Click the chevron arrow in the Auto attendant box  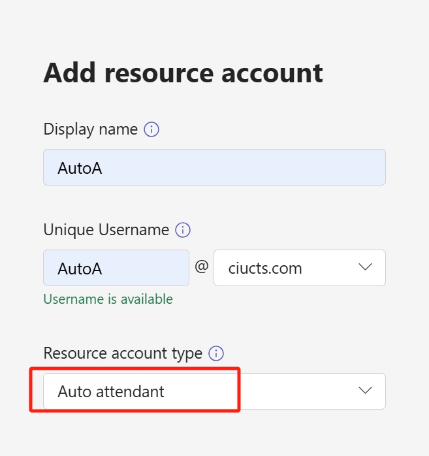[x=365, y=390]
